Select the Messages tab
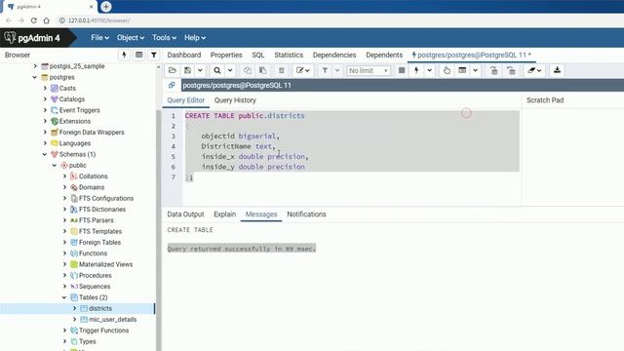Image resolution: width=624 pixels, height=351 pixels. click(x=261, y=214)
